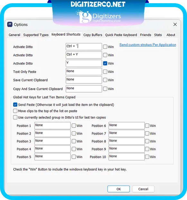Click the third Activate Ditto field containing Y
Viewport: 187px width, 200px height.
click(x=84, y=63)
